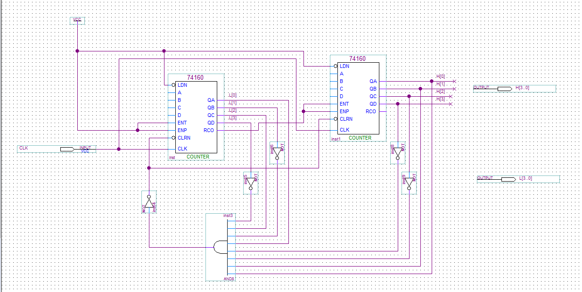The height and width of the screenshot is (292, 582).
Task: Click the right 74160 counter title
Action: coord(357,58)
